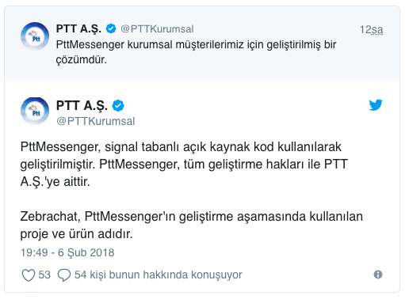This screenshot has height=299, width=405.
Task: Click the 53 likes count
Action: (44, 274)
